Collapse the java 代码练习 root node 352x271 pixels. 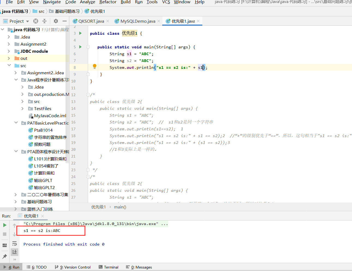[3, 29]
